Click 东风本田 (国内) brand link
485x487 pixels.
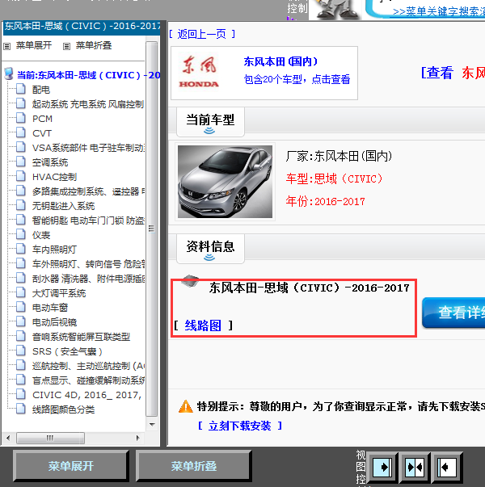tap(280, 61)
